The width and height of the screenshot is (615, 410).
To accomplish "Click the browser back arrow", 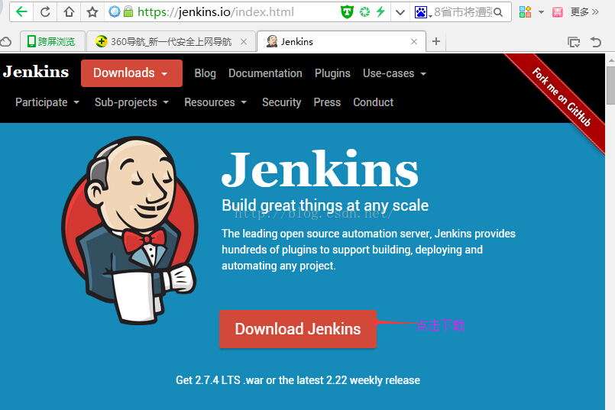I will point(21,11).
